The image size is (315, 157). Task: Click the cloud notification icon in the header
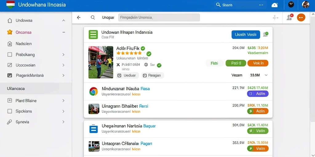pyautogui.click(x=275, y=5)
